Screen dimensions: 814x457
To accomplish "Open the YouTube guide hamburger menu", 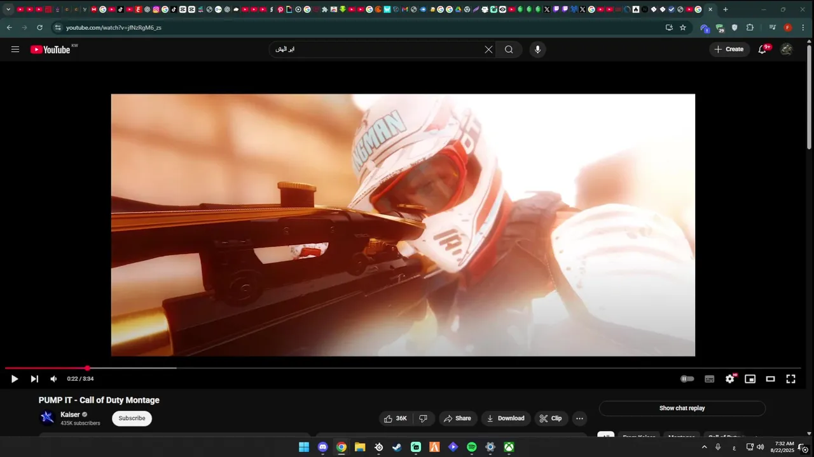I will coord(15,50).
